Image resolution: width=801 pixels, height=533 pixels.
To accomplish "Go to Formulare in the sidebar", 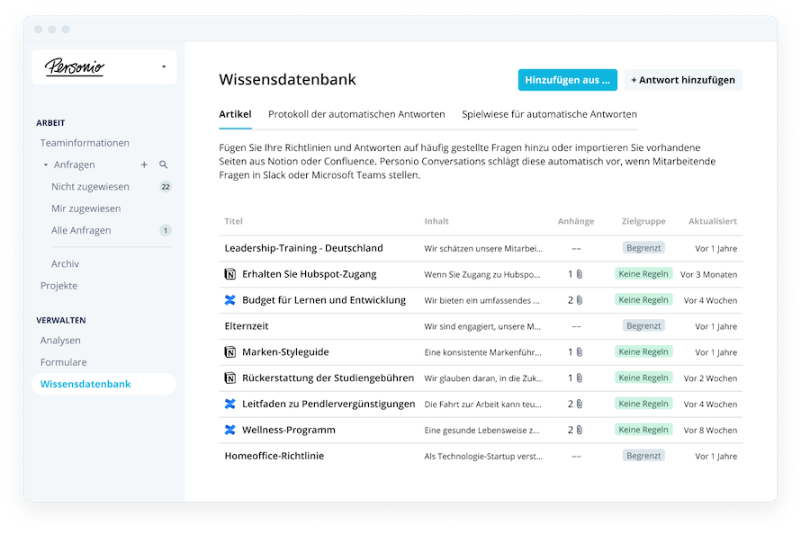I will [x=63, y=362].
